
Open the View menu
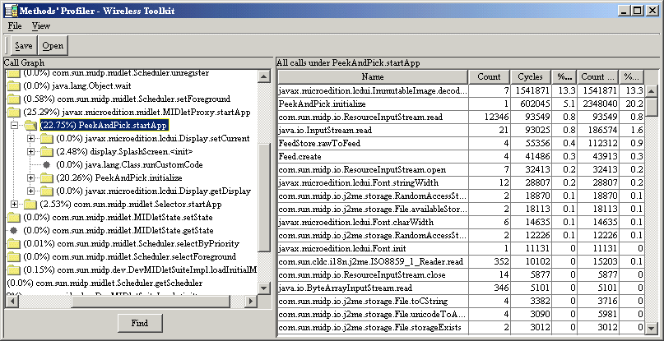pos(41,25)
